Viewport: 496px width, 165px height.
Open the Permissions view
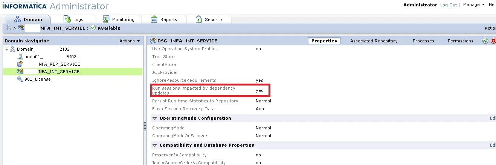point(460,41)
